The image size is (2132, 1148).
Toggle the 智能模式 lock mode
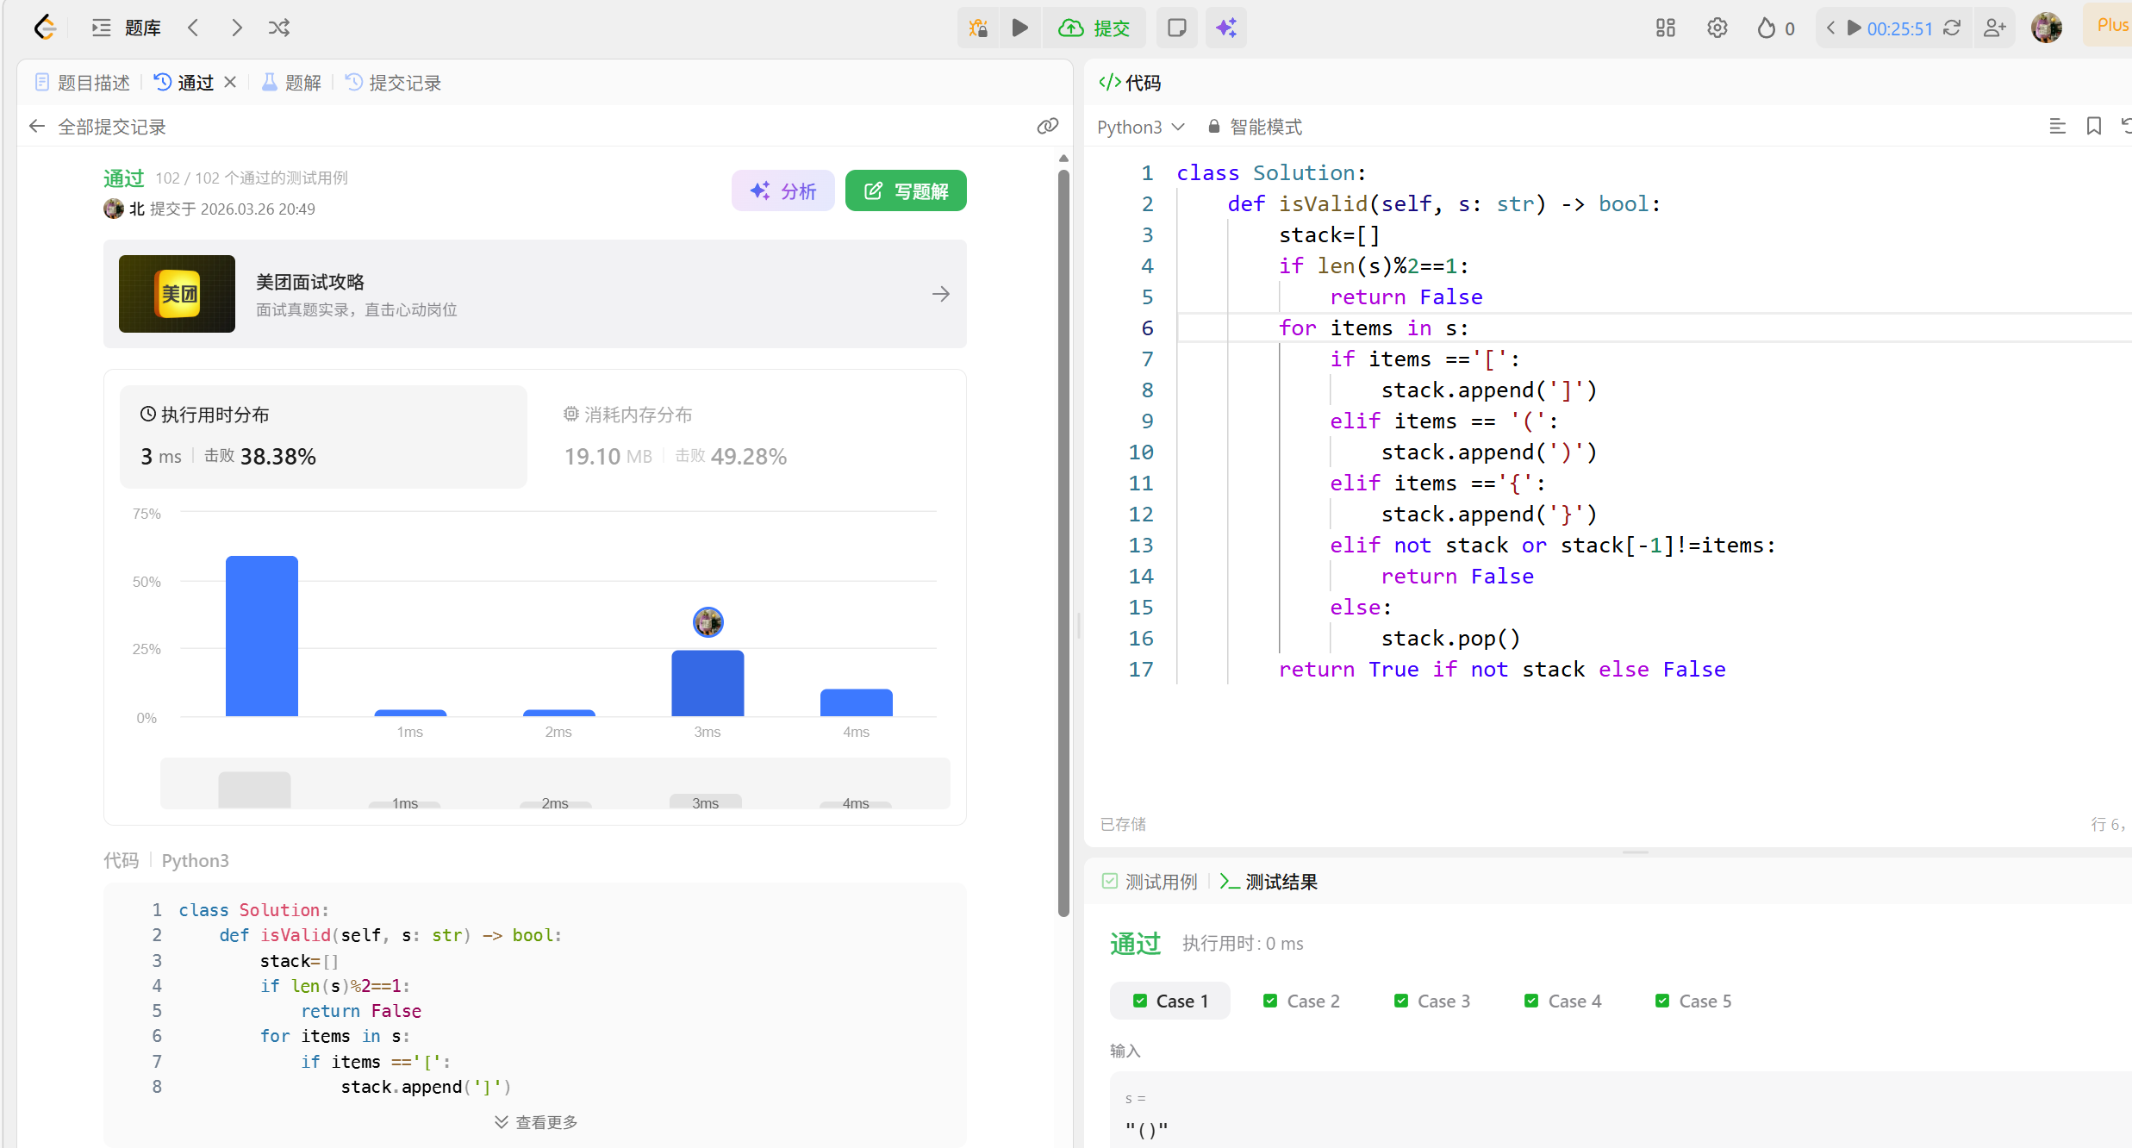tap(1255, 127)
